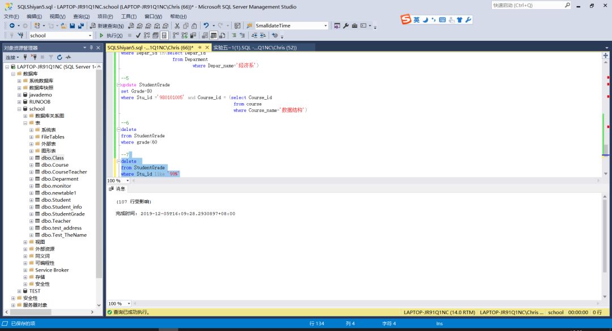The width and height of the screenshot is (612, 331).
Task: Click the Cut scissors icon
Action: [x=177, y=26]
